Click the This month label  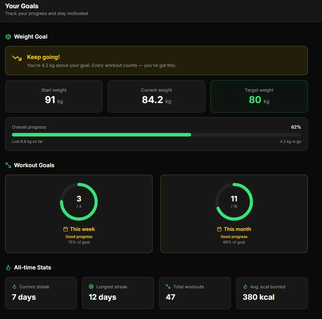tap(237, 229)
